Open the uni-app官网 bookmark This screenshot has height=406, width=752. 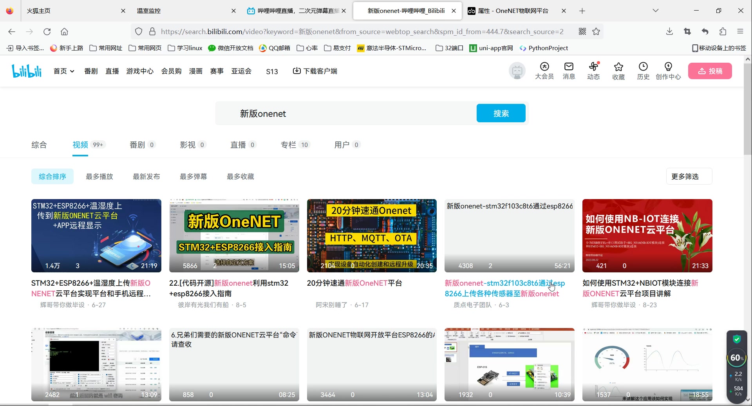(x=492, y=48)
